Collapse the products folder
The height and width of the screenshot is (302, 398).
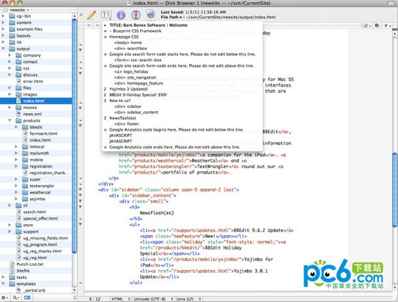pyautogui.click(x=10, y=120)
